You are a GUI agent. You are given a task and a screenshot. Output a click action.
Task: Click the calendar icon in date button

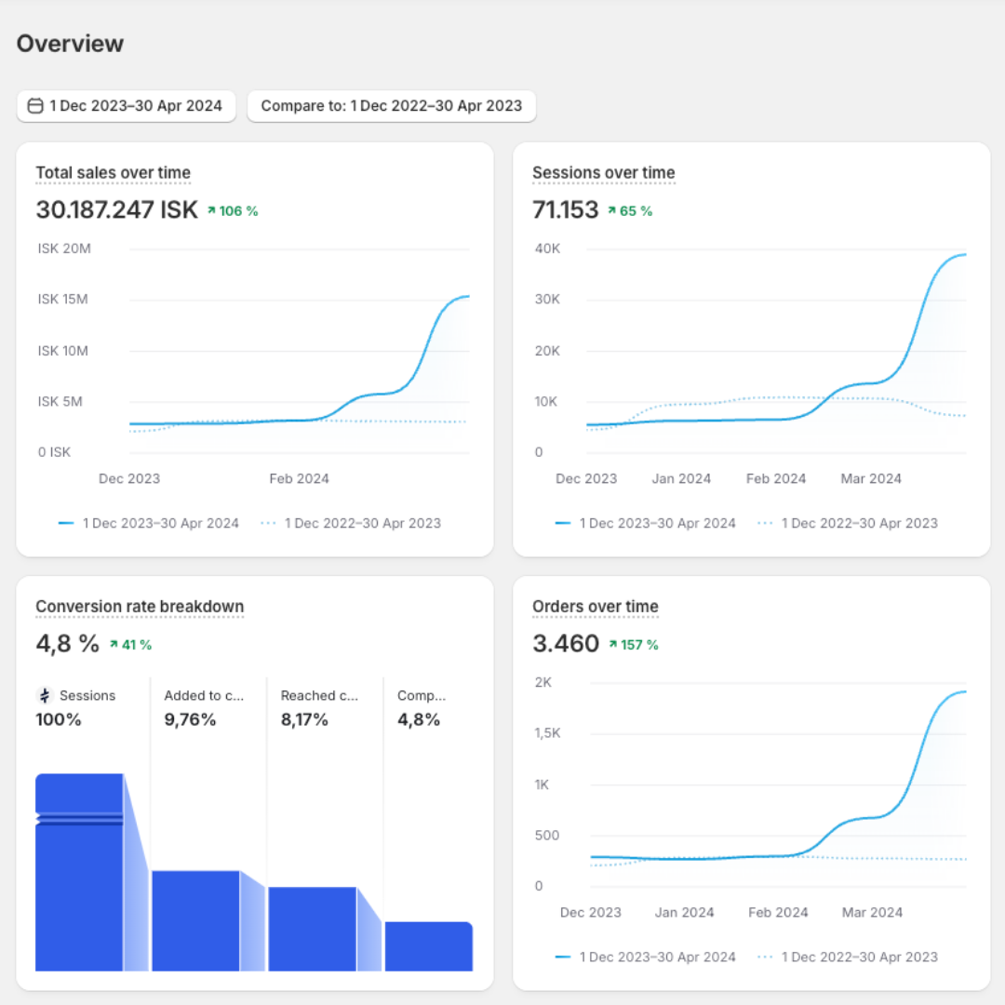click(36, 106)
